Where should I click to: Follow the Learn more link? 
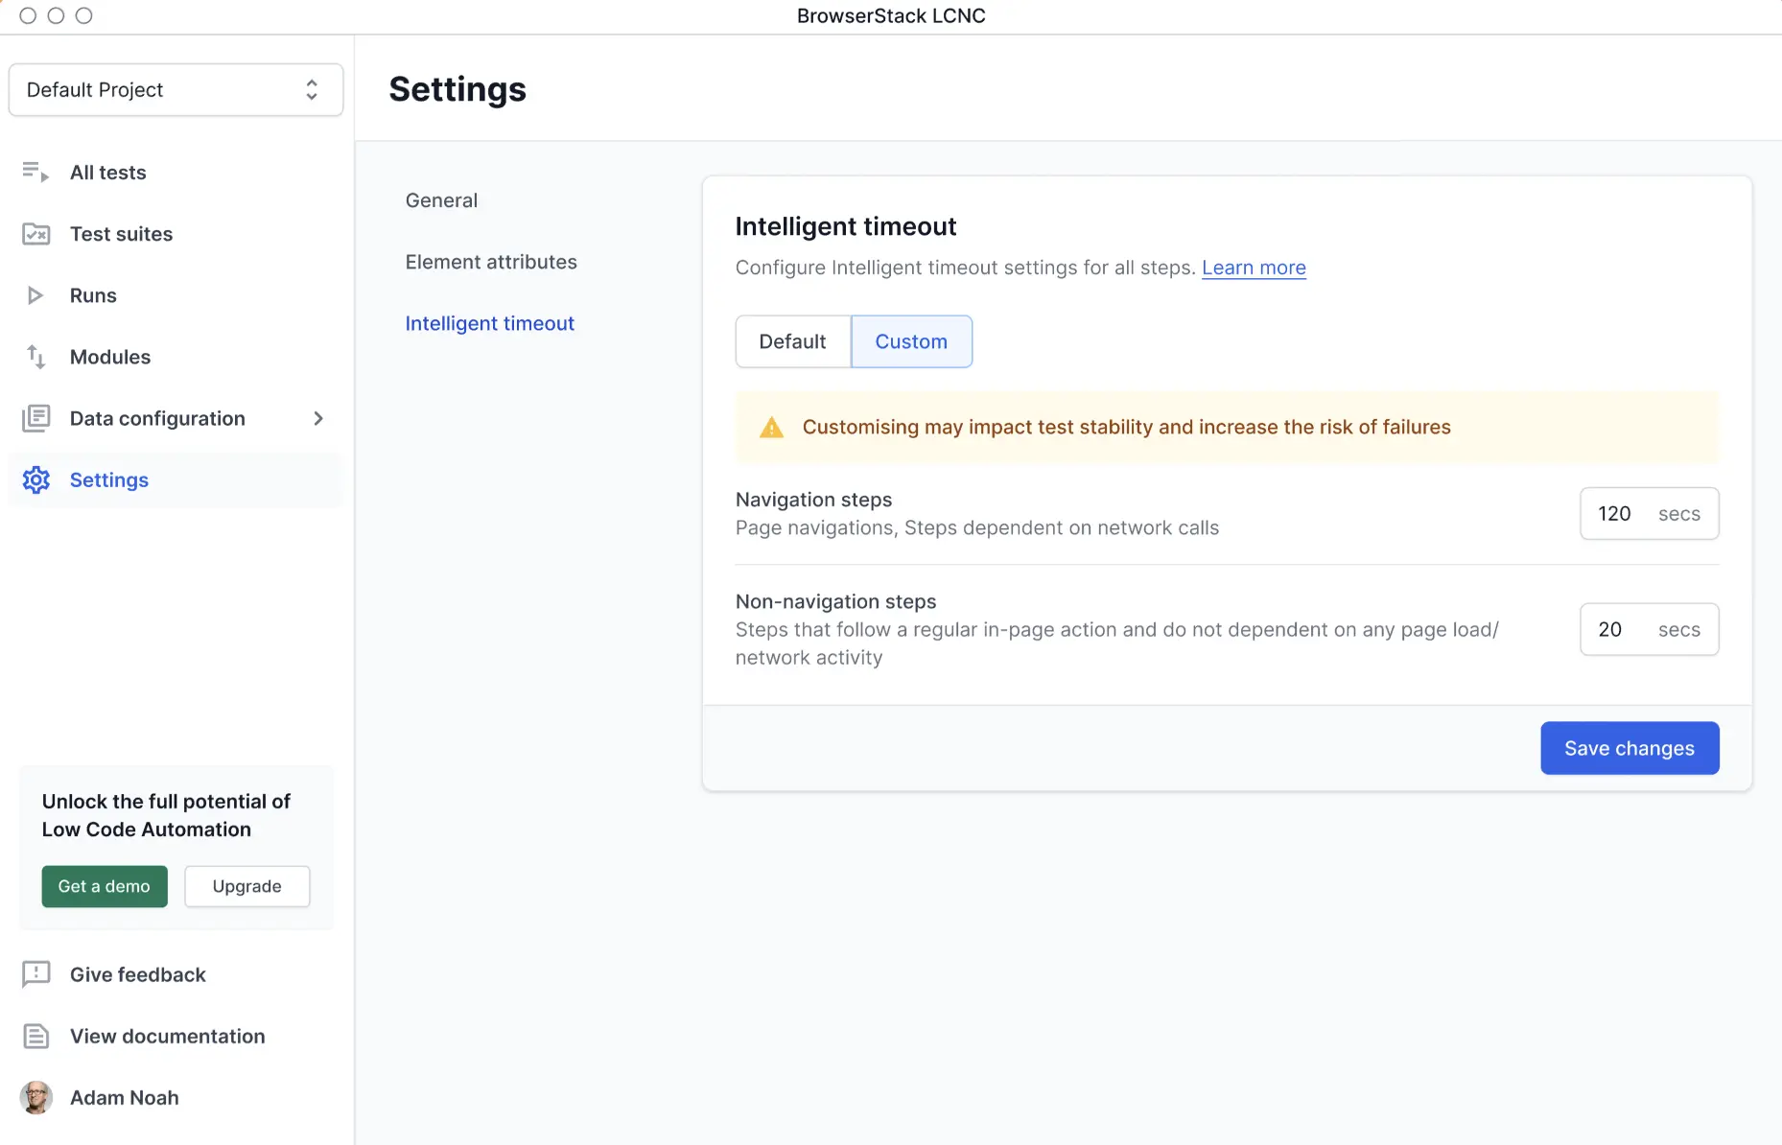tap(1254, 268)
